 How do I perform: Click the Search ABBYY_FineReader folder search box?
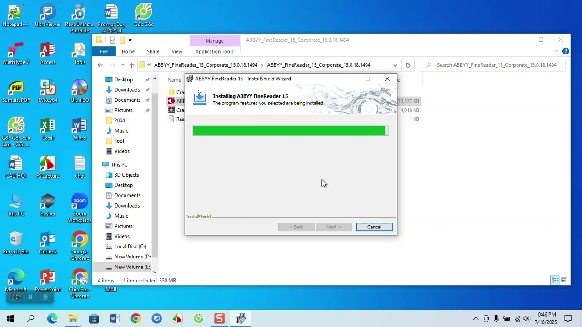click(x=493, y=65)
